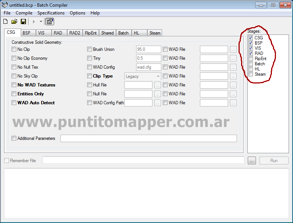Switch to the Shared tab
This screenshot has height=223, width=293.
[x=108, y=33]
